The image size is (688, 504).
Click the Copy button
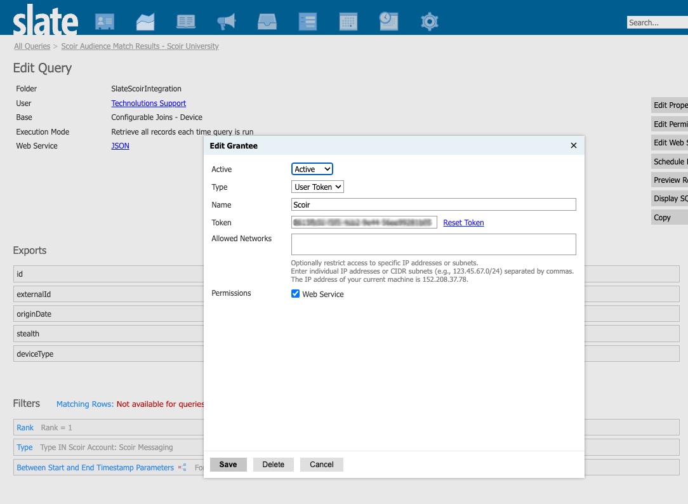pos(670,218)
